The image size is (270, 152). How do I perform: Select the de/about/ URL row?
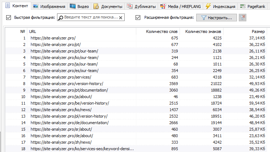pos(136,136)
